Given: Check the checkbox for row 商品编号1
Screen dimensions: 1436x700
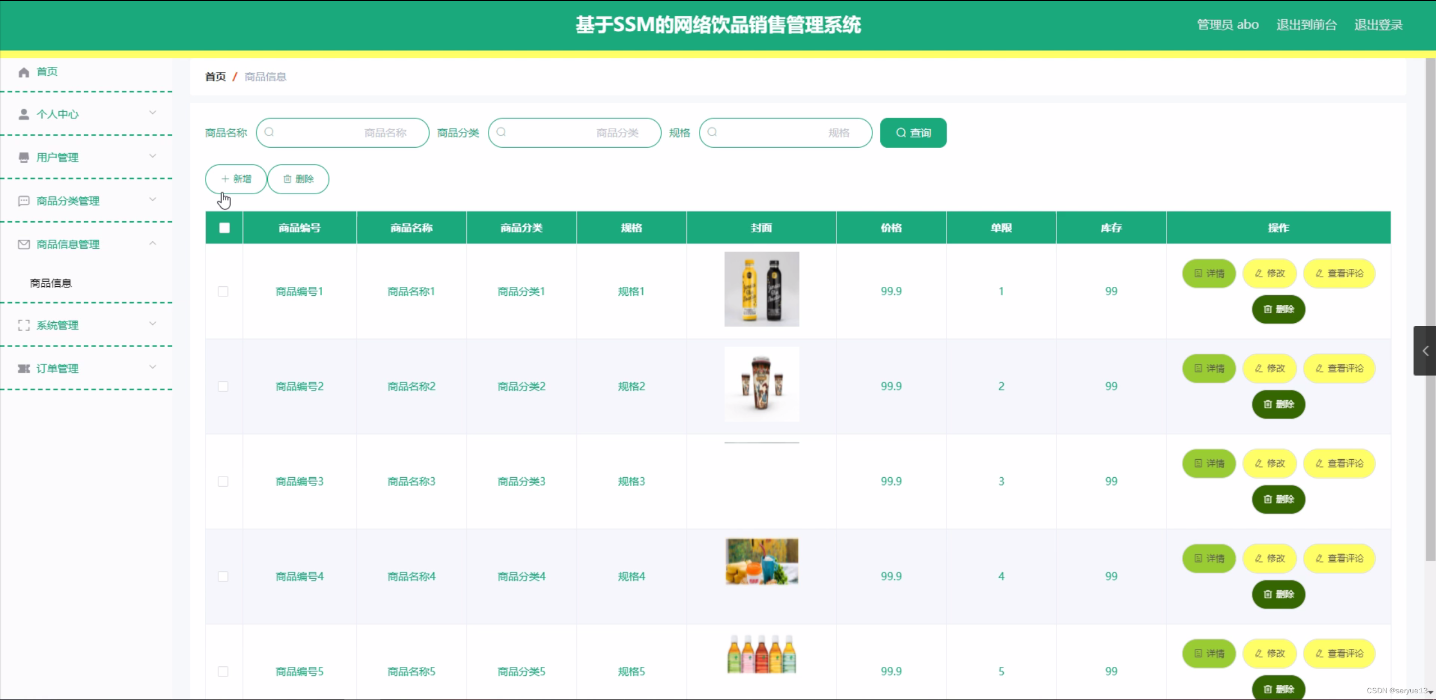Looking at the screenshot, I should click(223, 291).
